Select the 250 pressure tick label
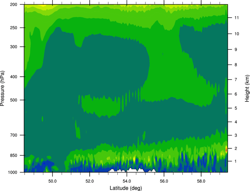250x191 pixels. tap(14, 28)
